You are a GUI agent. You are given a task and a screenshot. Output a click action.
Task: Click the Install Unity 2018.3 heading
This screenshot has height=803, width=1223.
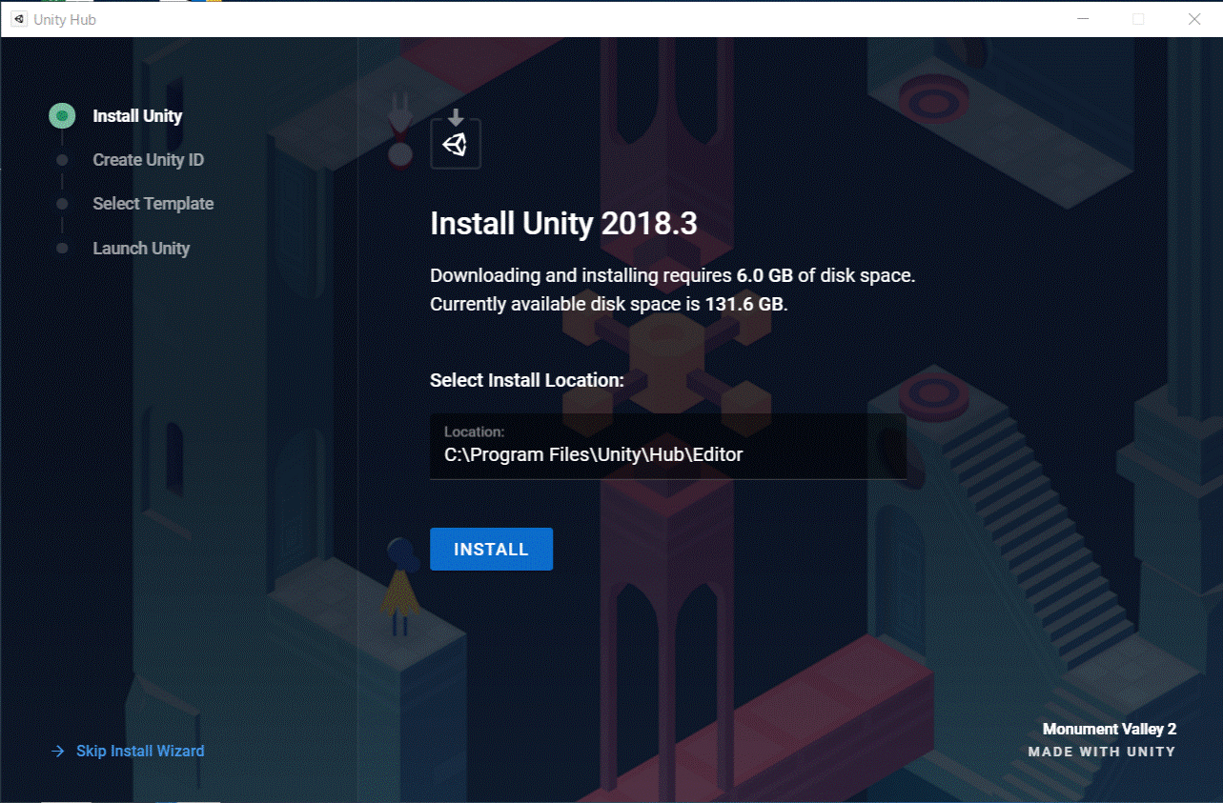click(563, 224)
